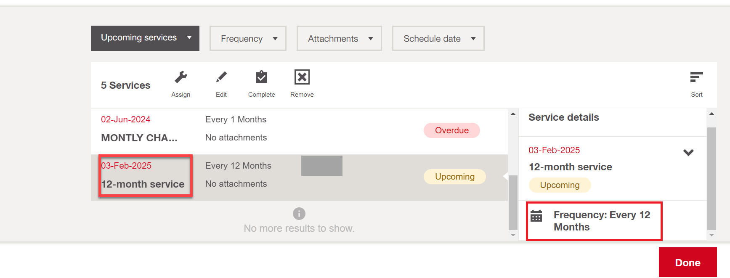
Task: Click the info icon above No more results
Action: coord(299,214)
